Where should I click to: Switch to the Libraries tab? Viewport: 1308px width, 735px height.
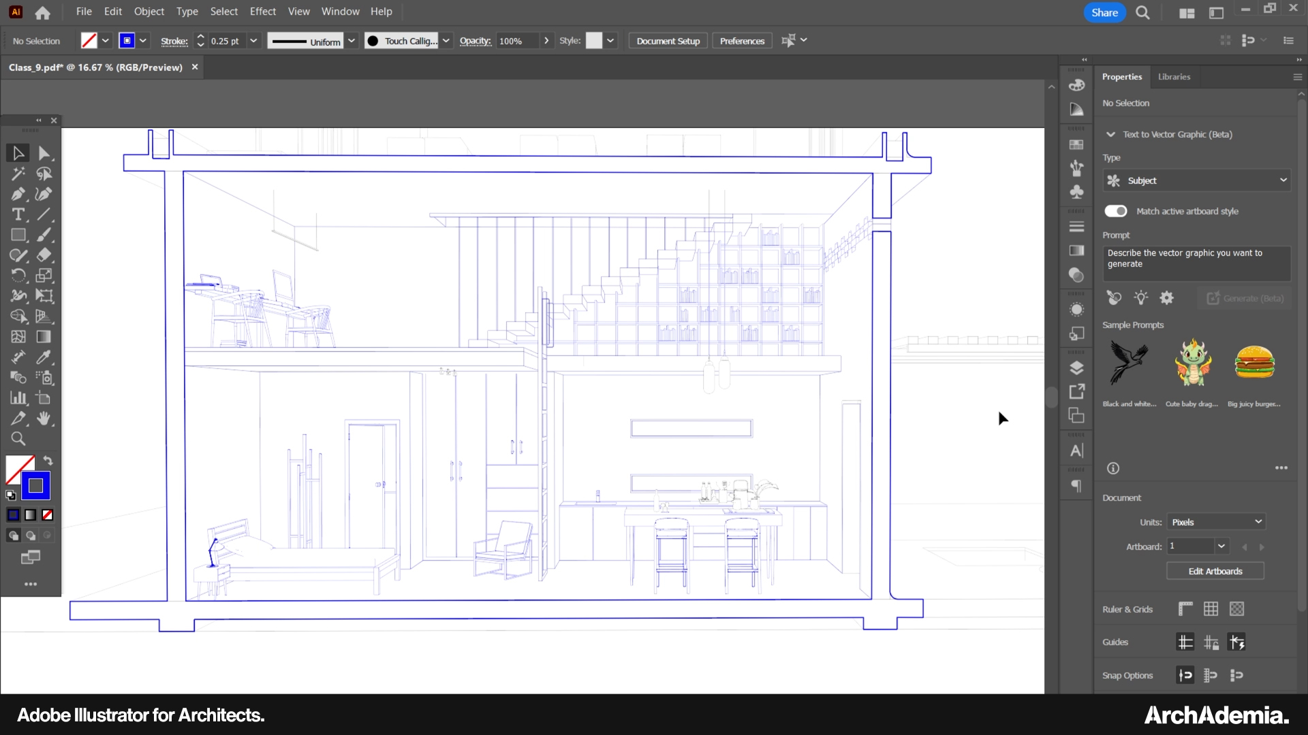tap(1174, 77)
